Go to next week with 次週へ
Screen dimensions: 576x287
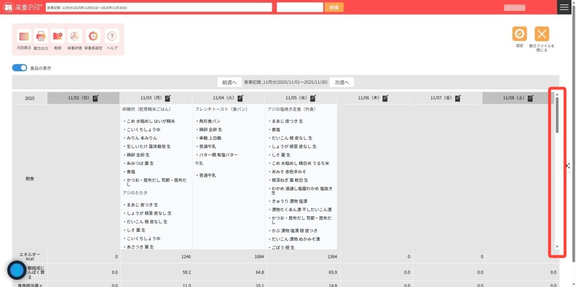pos(342,82)
